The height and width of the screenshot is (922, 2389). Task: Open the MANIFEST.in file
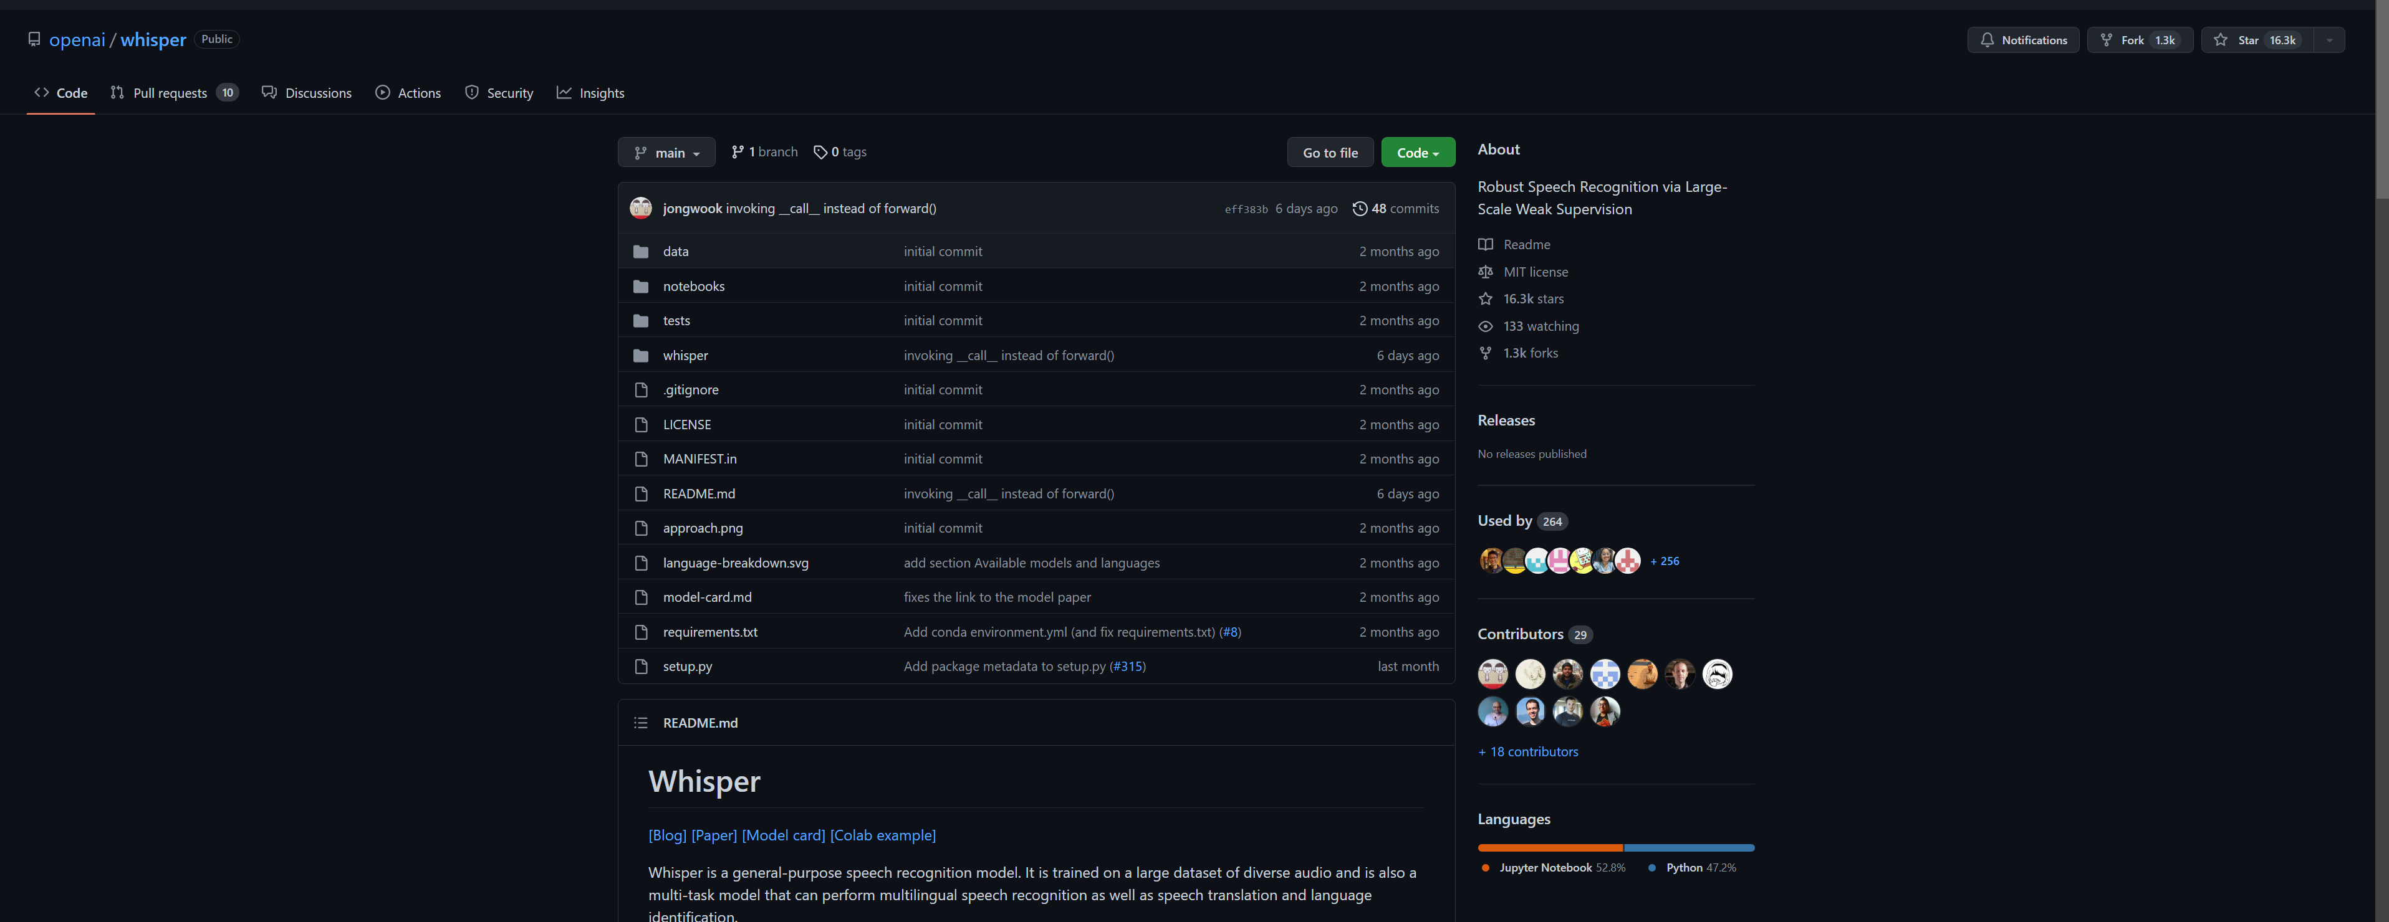tap(699, 459)
